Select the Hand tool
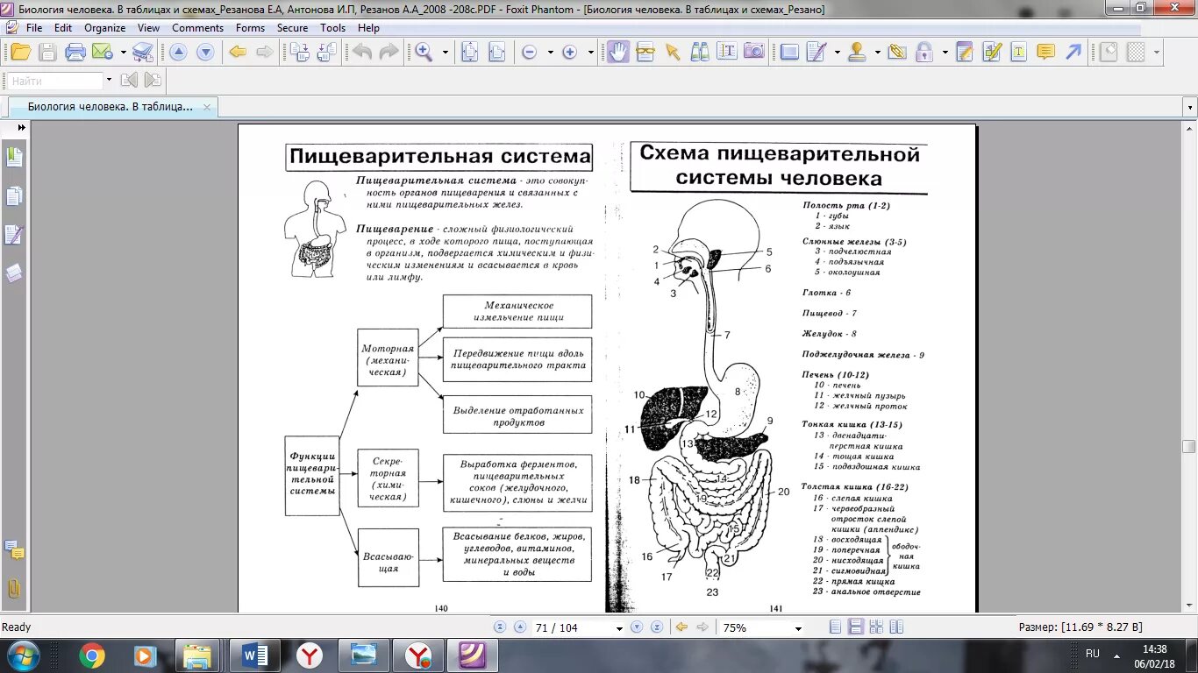Viewport: 1198px width, 673px height. [618, 52]
